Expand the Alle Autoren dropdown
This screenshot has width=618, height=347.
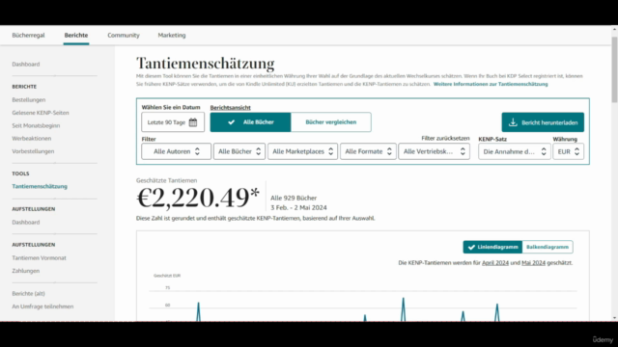click(176, 151)
